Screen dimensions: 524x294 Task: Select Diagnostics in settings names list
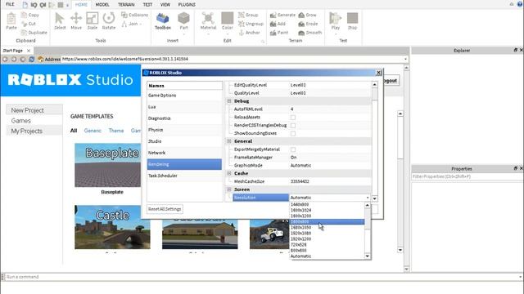(184, 118)
